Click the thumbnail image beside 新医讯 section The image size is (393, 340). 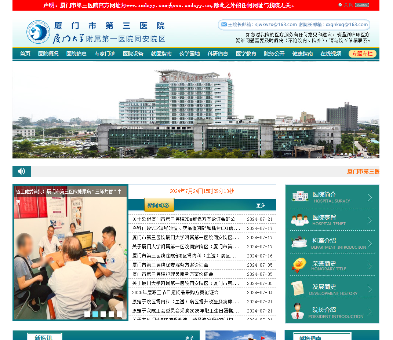[241, 335]
